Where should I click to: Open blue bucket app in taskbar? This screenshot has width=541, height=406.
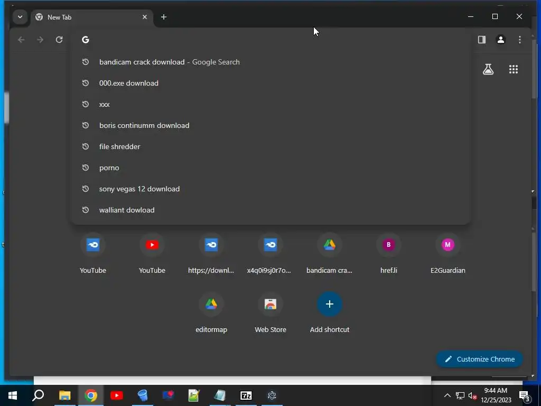pos(143,395)
